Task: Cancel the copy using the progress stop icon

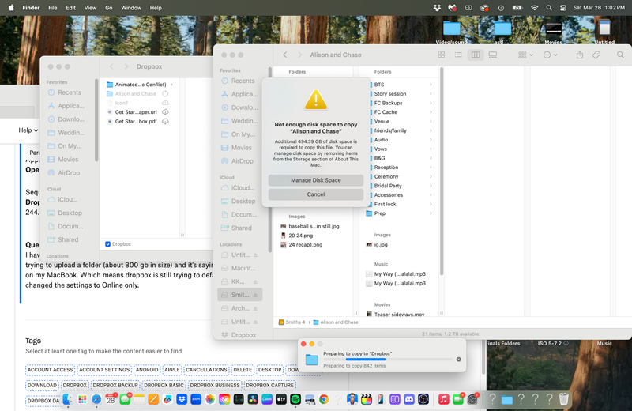Action: tap(458, 360)
